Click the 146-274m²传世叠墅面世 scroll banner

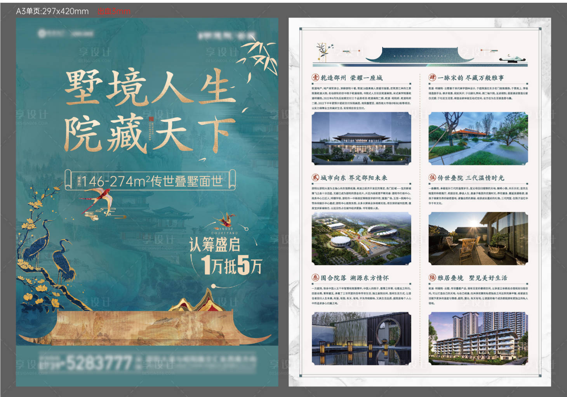(x=150, y=180)
